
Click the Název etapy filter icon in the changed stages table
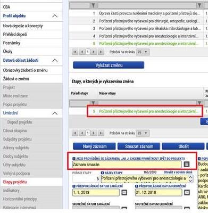pyautogui.click(x=199, y=103)
